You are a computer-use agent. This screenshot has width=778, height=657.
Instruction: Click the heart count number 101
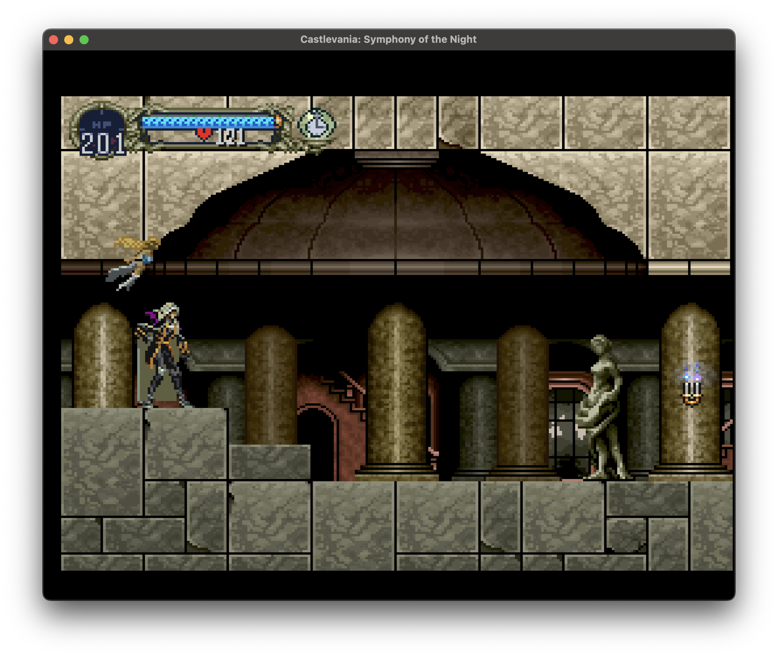pos(231,137)
